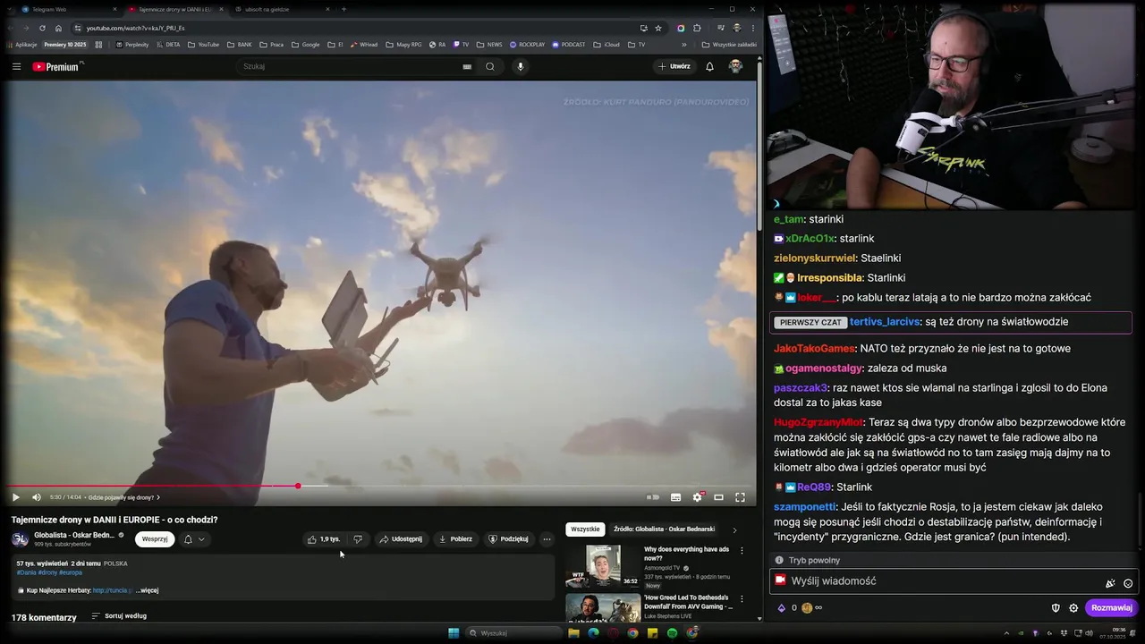Viewport: 1145px width, 644px height.
Task: Click the #Dania hashtag
Action: pyautogui.click(x=26, y=572)
